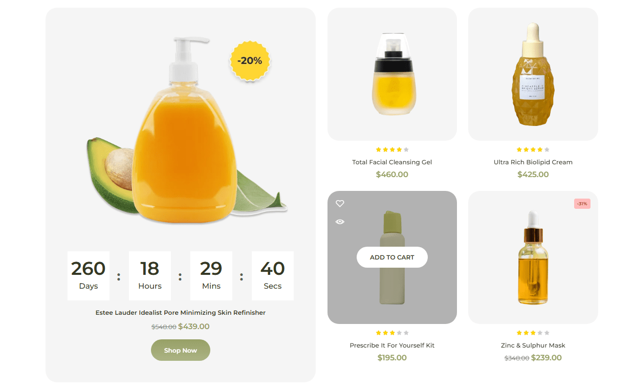Click star rating under Ultra Rich Biolipid Cream
The width and height of the screenshot is (634, 390).
point(533,149)
